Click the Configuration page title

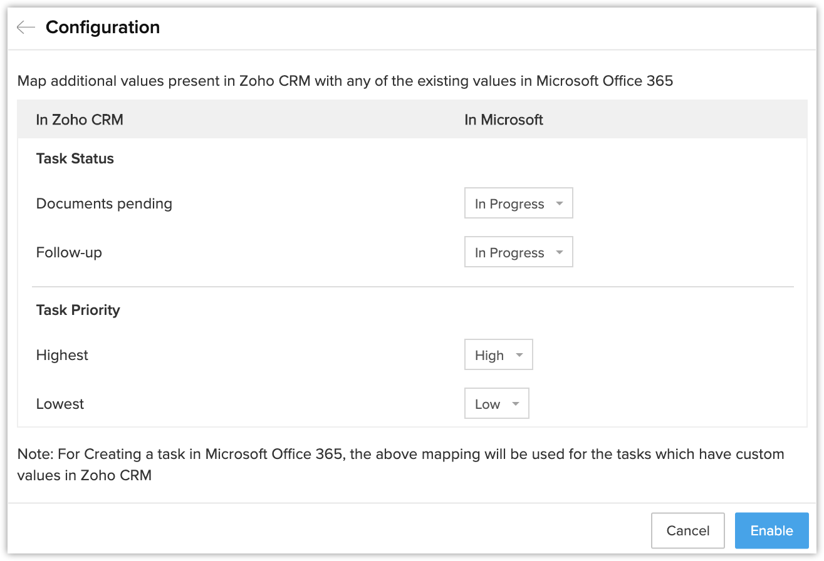tap(103, 28)
